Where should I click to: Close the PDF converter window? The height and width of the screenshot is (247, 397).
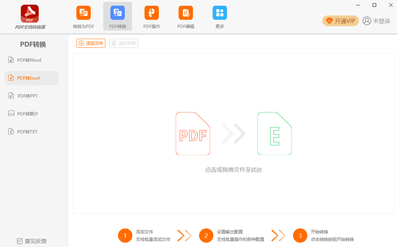pyautogui.click(x=391, y=5)
